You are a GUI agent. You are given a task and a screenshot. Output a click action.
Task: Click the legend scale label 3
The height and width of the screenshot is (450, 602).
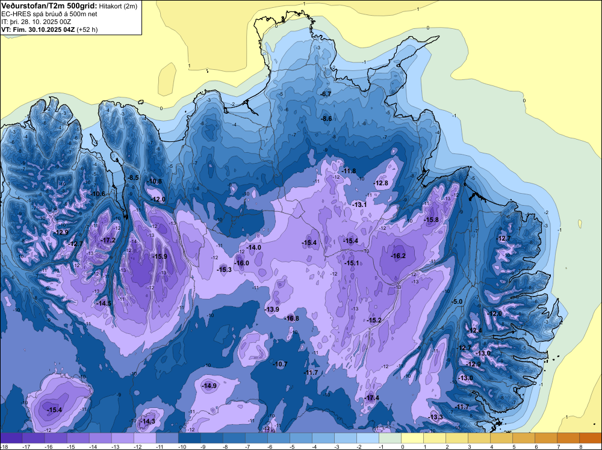click(x=469, y=446)
